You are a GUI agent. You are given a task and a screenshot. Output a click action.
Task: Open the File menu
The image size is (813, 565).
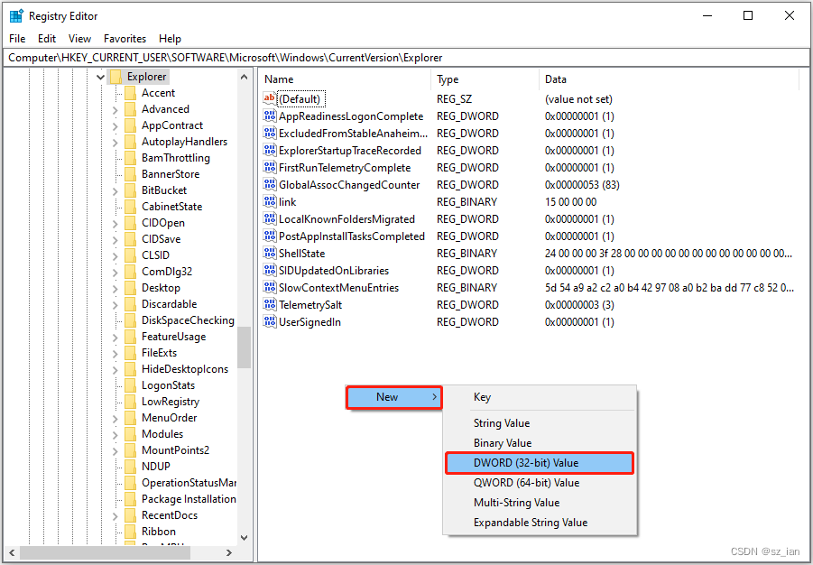17,39
